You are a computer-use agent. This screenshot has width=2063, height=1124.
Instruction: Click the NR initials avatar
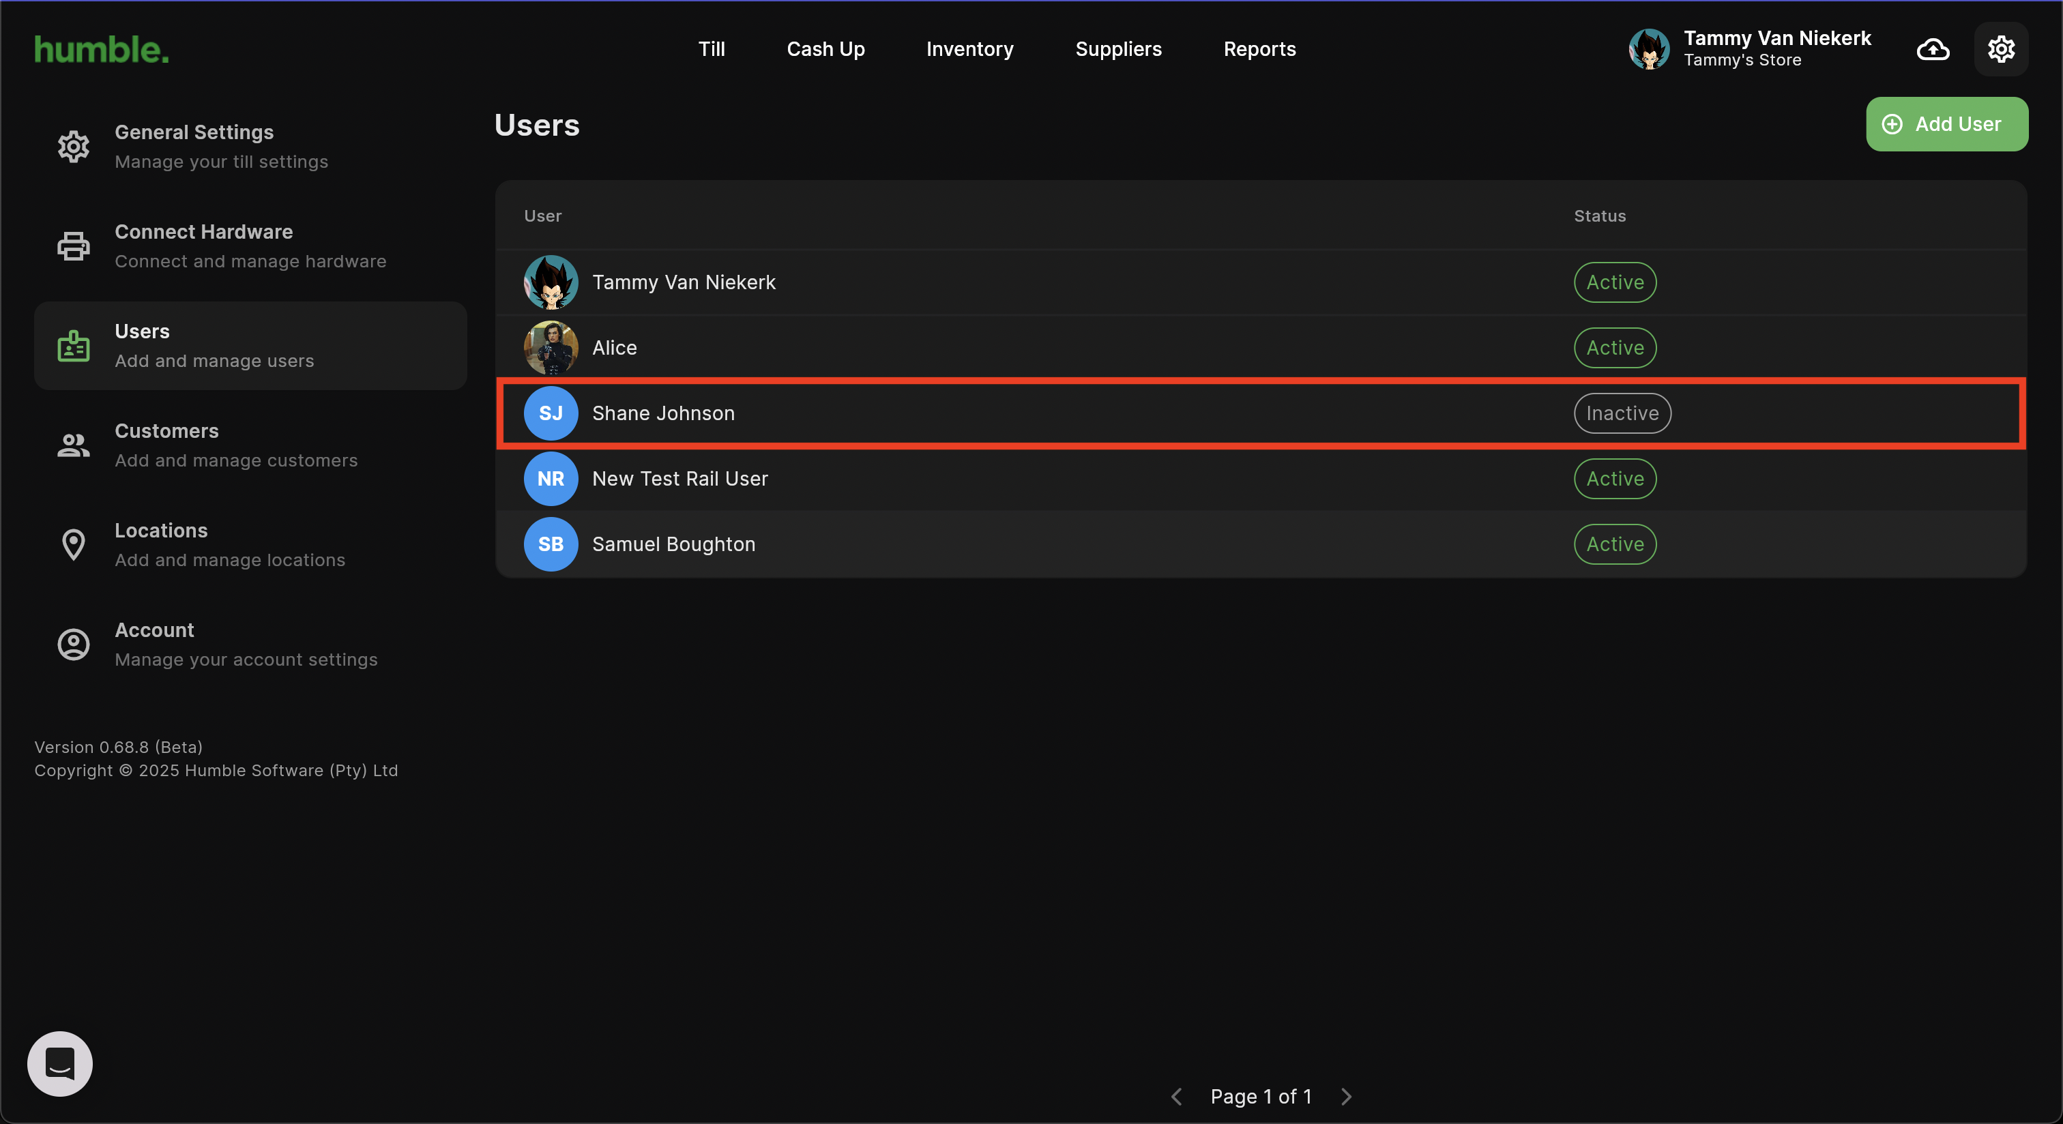[x=551, y=479]
